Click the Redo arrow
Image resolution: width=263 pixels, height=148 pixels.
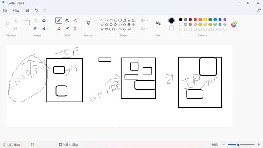(x=45, y=10)
